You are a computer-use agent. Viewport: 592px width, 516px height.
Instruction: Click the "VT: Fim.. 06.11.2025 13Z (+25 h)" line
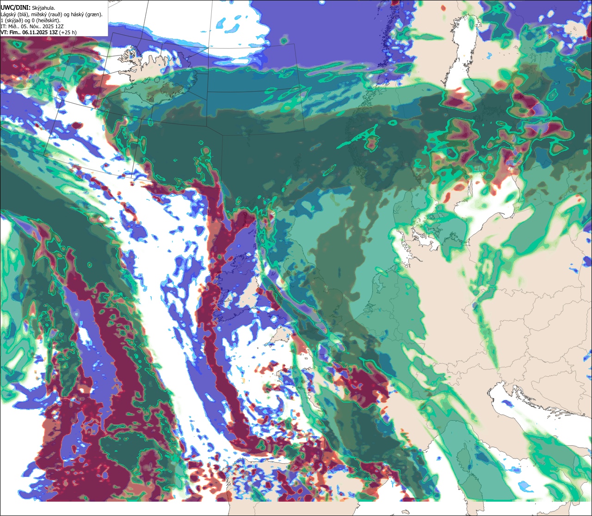click(39, 32)
